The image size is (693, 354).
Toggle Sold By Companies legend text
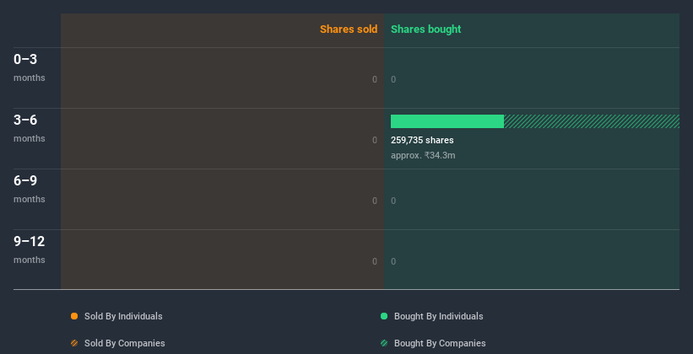click(125, 343)
